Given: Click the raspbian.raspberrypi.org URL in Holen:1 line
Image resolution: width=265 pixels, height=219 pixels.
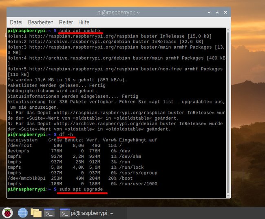Looking at the screenshot, I should [84, 36].
